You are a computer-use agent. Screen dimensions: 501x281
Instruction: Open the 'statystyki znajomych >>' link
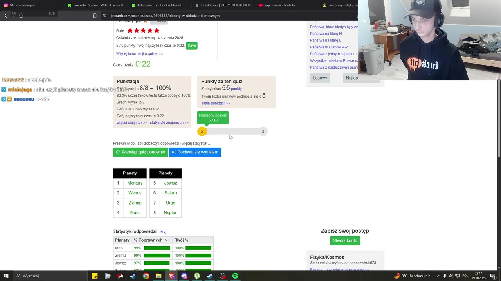pos(169,123)
